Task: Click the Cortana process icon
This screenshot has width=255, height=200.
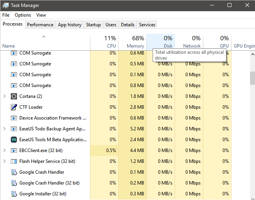Action: pyautogui.click(x=14, y=96)
